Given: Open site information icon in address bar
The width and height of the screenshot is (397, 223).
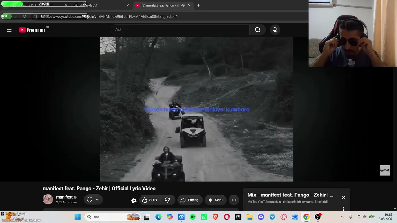Looking at the screenshot, I should [36, 16].
